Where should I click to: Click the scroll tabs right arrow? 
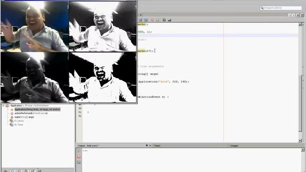click(294, 15)
